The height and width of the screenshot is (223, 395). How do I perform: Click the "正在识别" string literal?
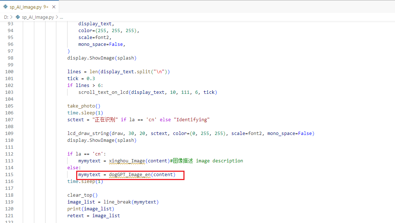[x=105, y=119]
